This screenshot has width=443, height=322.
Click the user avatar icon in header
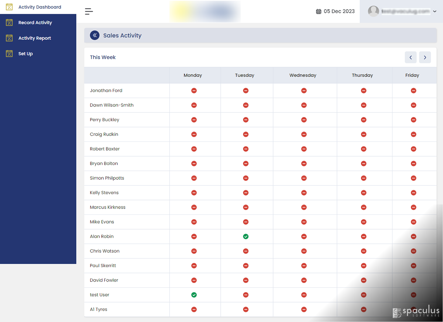point(374,11)
